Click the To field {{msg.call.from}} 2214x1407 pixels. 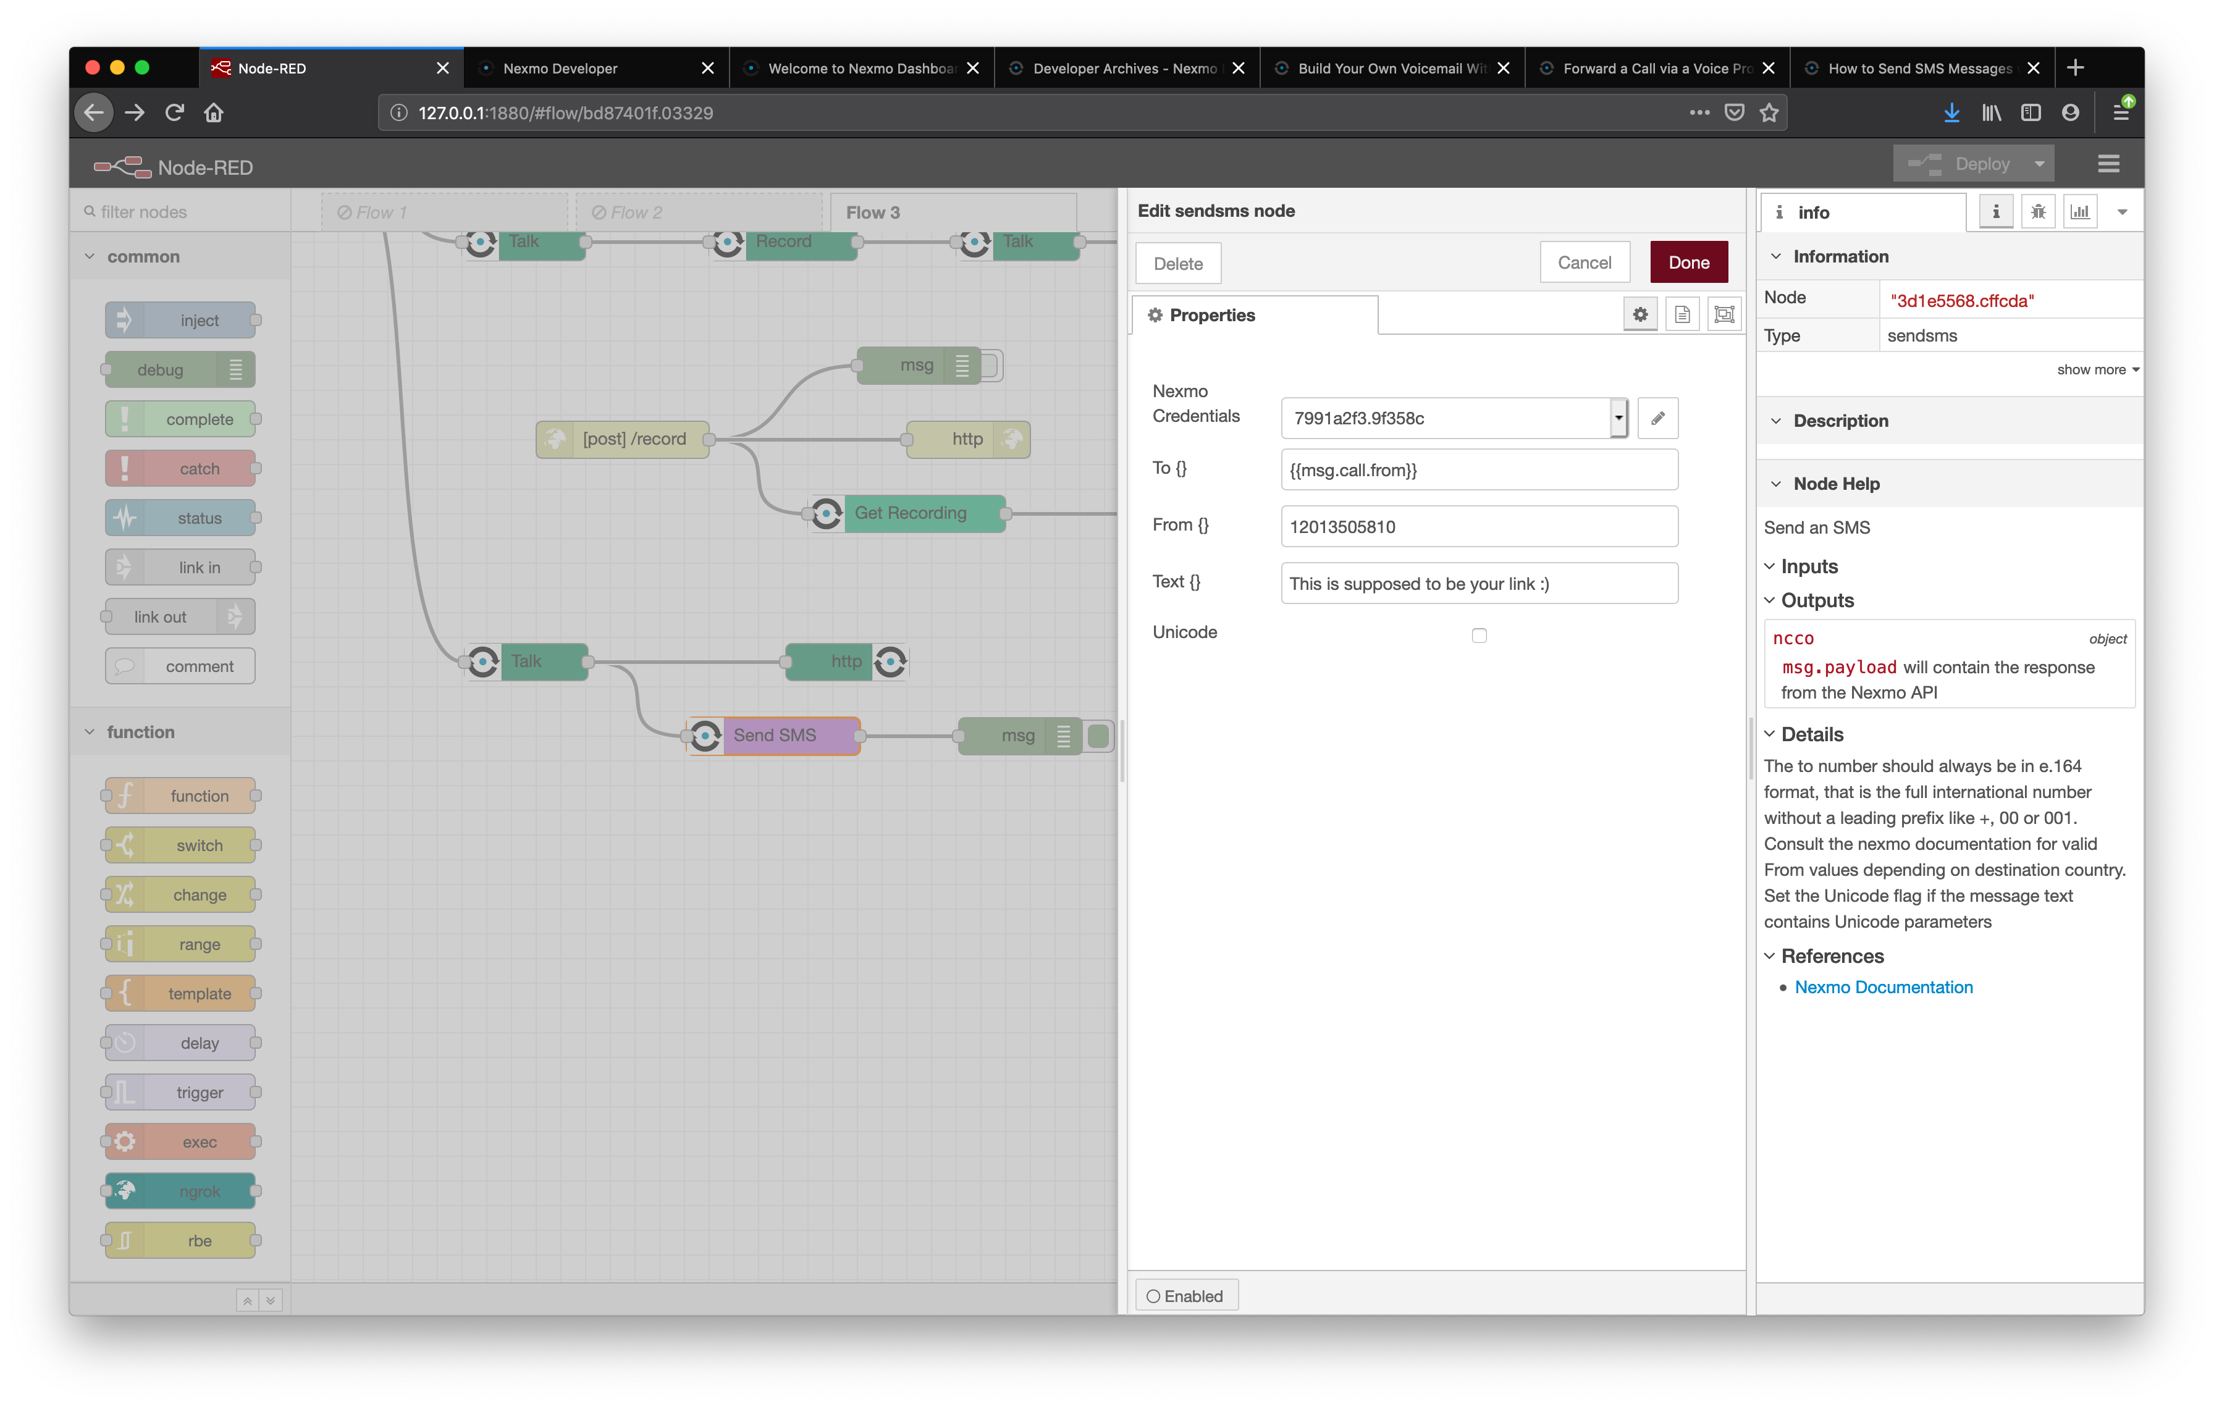click(1478, 469)
